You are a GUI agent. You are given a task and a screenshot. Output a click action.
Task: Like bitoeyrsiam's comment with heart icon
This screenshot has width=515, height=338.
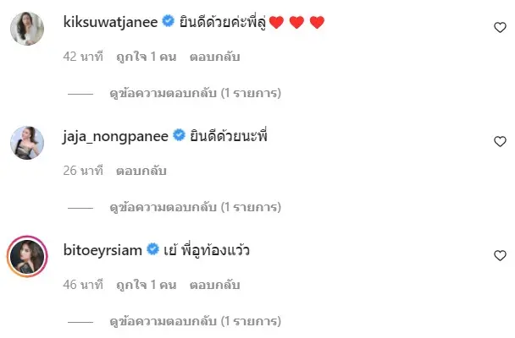coord(500,254)
